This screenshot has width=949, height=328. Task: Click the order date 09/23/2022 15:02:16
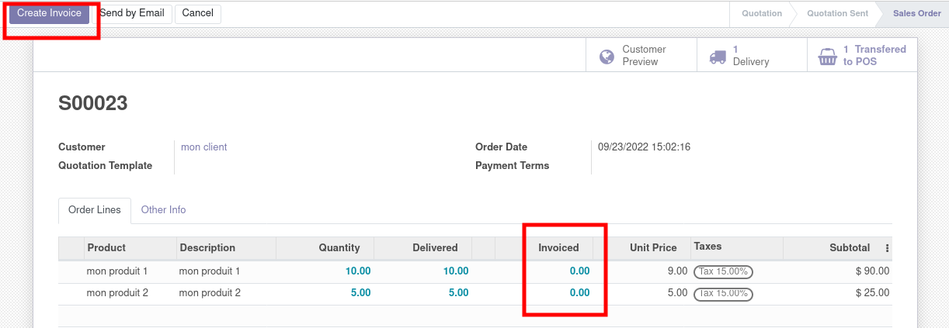(644, 147)
